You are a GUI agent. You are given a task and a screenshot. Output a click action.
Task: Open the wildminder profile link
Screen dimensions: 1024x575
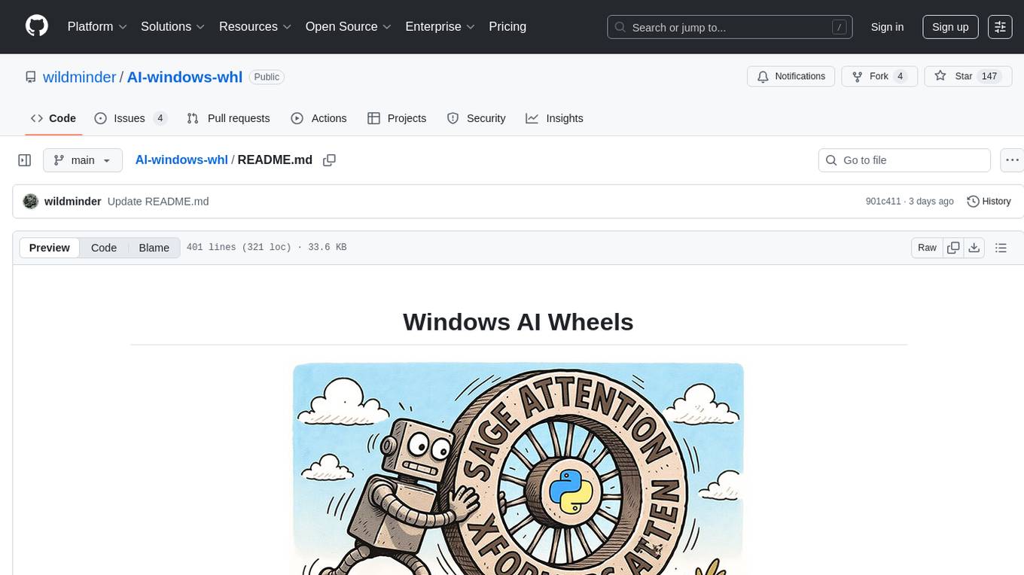point(79,77)
